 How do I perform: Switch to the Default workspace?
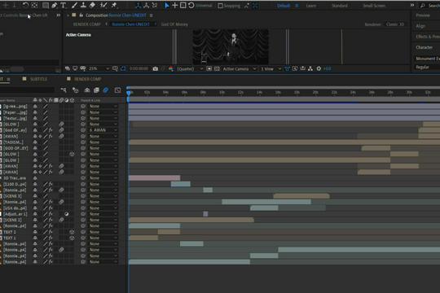coord(284,6)
